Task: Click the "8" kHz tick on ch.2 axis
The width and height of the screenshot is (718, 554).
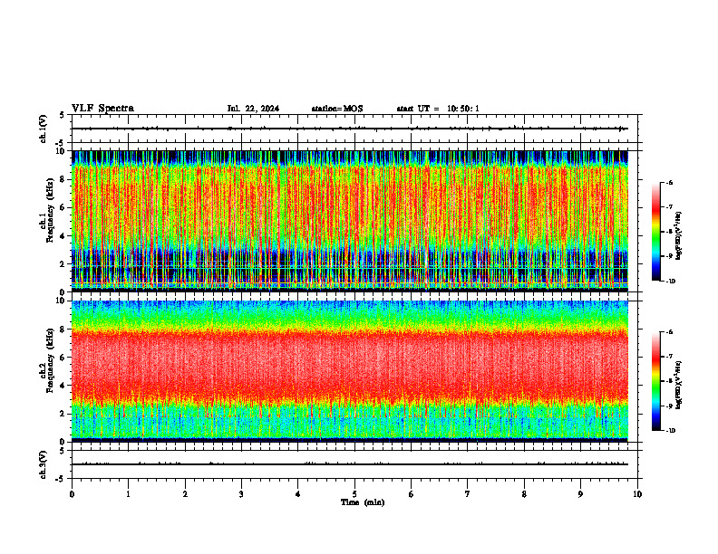Action: pos(63,330)
